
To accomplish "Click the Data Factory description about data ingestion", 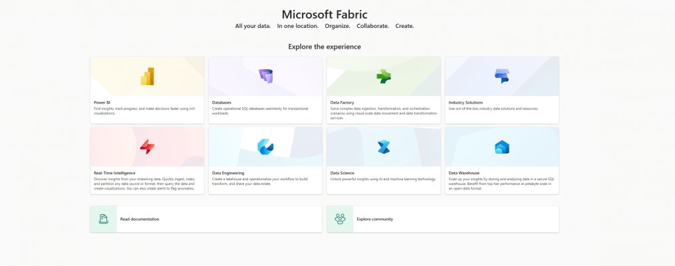I will [384, 113].
